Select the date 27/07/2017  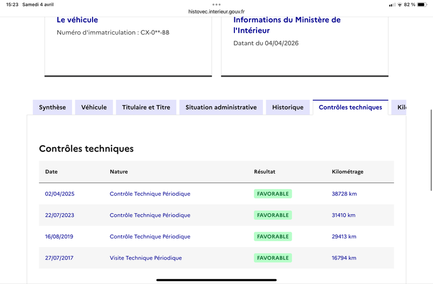(x=59, y=258)
